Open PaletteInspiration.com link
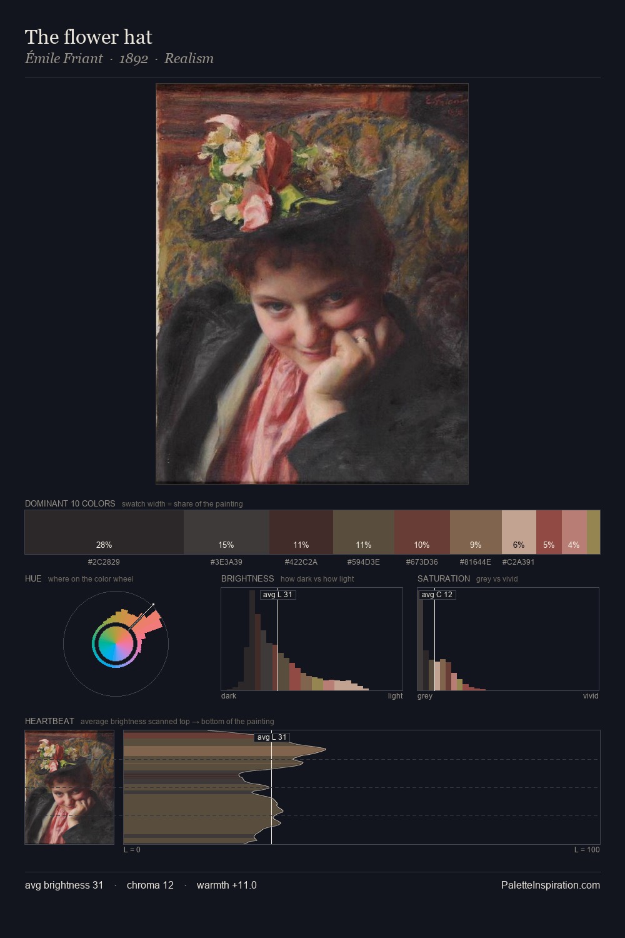 point(551,885)
